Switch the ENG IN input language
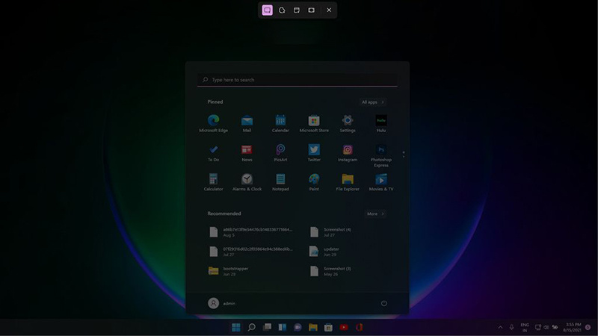The height and width of the screenshot is (336, 598). pyautogui.click(x=525, y=328)
